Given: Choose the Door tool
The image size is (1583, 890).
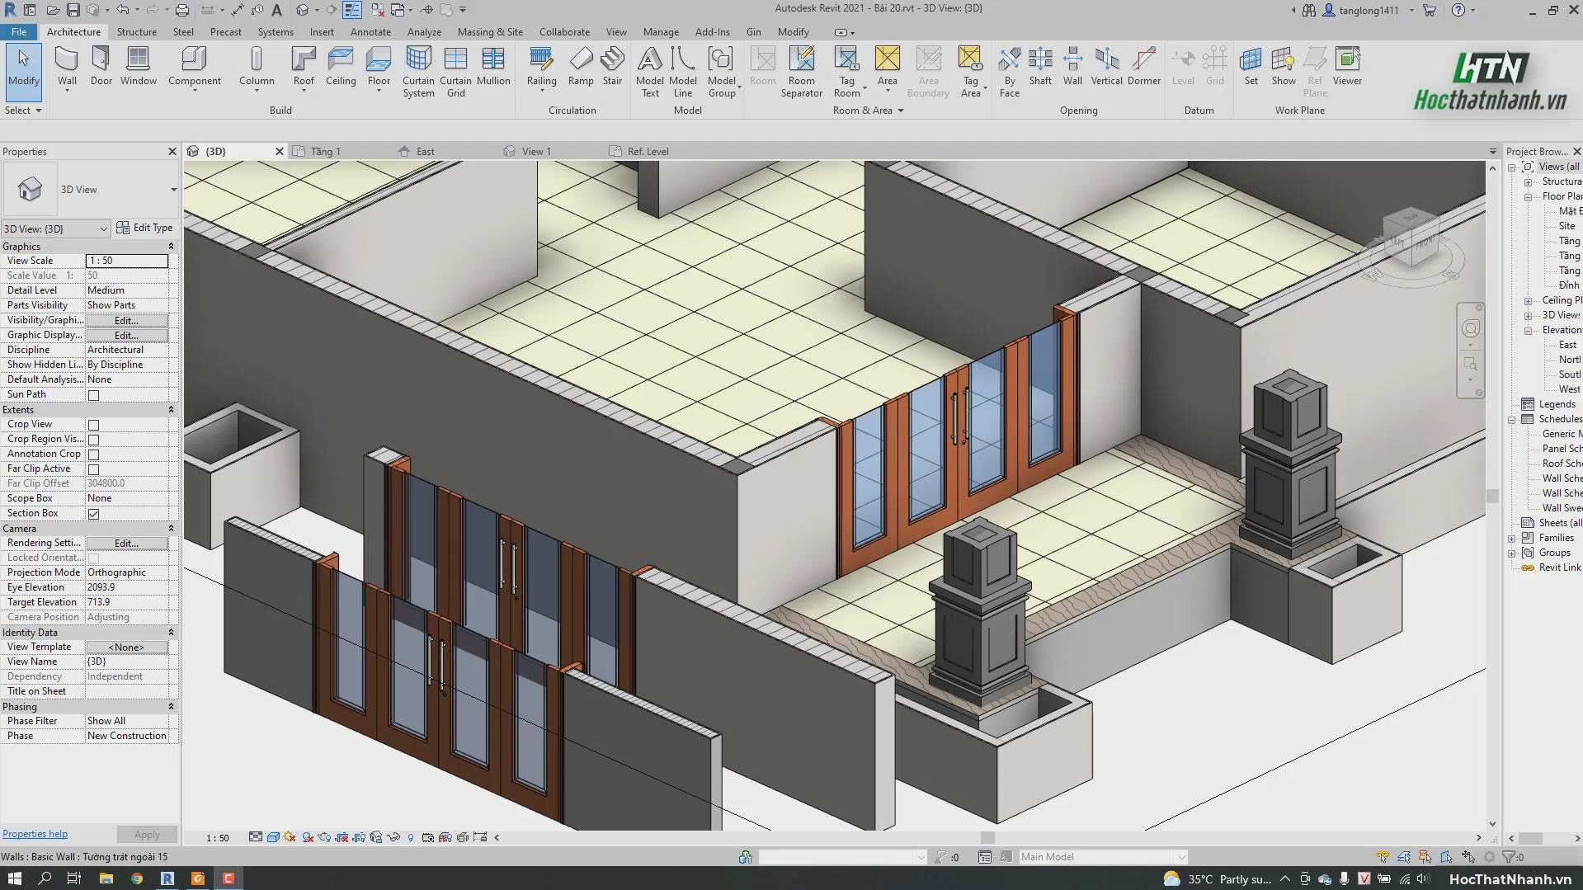Looking at the screenshot, I should pyautogui.click(x=101, y=66).
